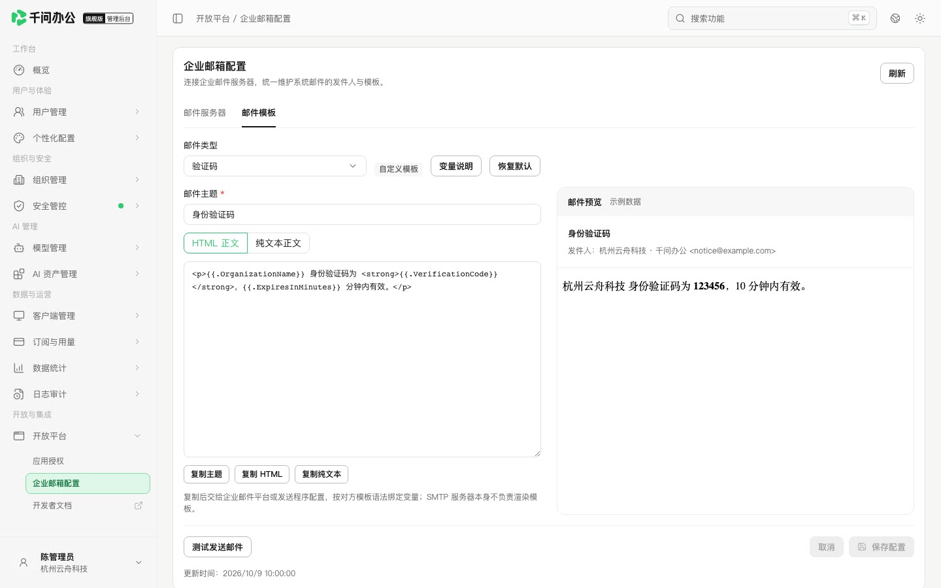Click 复制主题 button

[x=206, y=474]
